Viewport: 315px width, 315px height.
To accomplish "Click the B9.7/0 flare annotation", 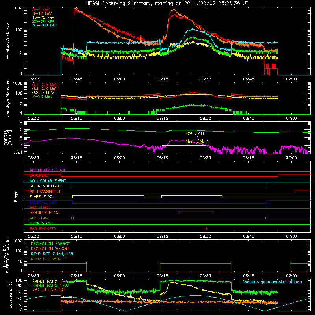I will 195,133.
